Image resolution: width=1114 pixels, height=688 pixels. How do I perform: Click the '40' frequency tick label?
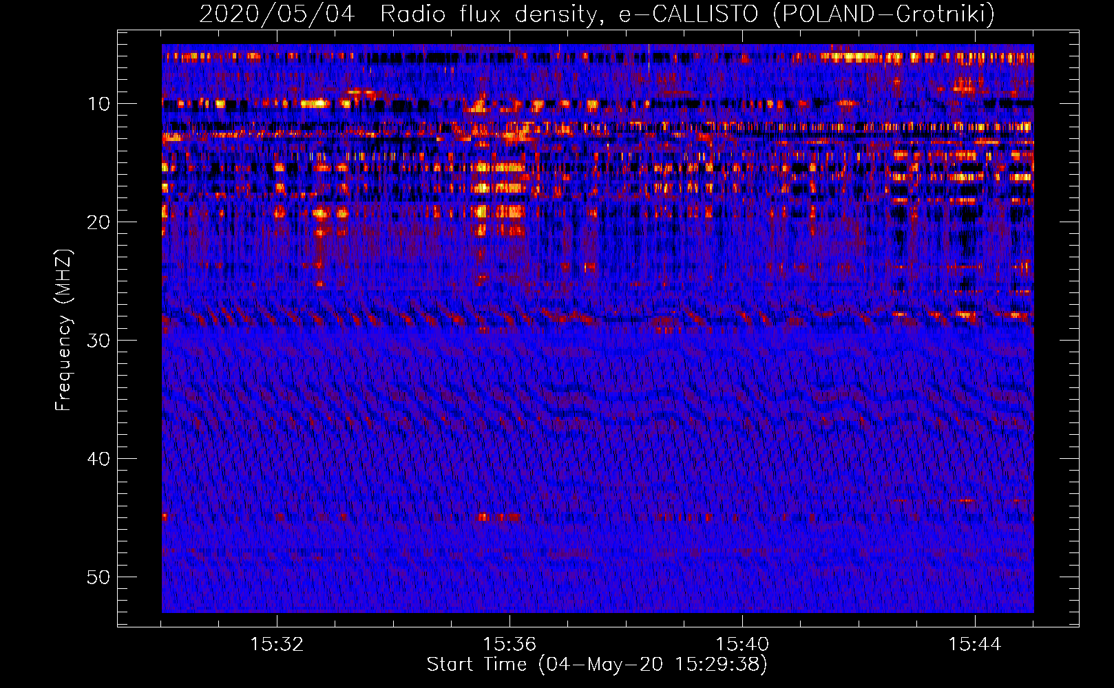point(99,459)
